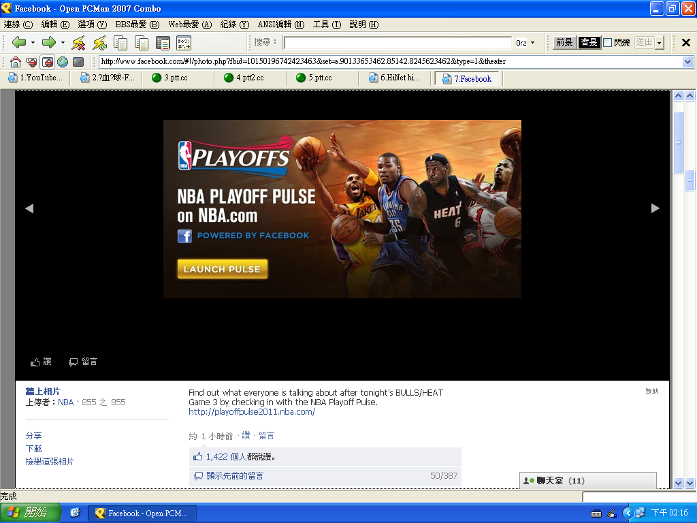This screenshot has width=697, height=523.
Task: Open the 工具 (T) menu
Action: tap(327, 25)
